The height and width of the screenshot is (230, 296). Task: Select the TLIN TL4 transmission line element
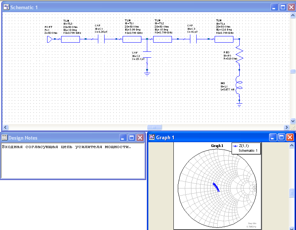click(224, 39)
